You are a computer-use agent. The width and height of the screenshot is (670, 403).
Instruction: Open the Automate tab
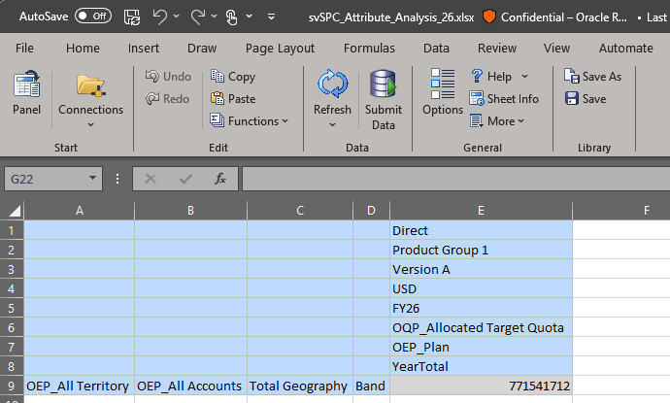pyautogui.click(x=626, y=49)
